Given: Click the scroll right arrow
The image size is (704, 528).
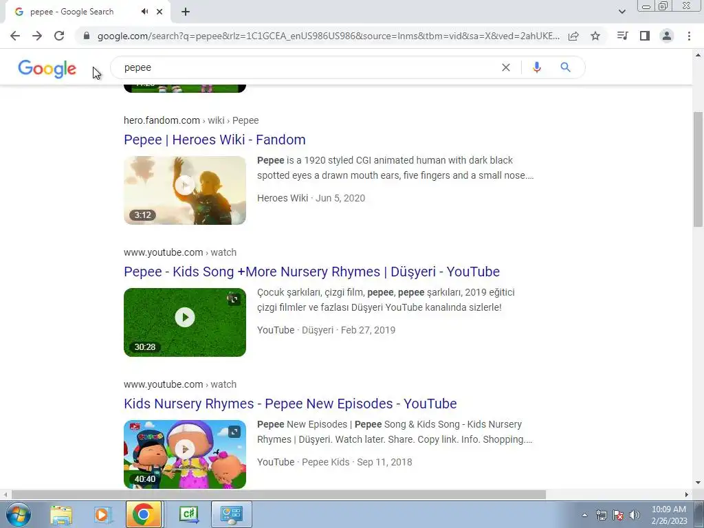Looking at the screenshot, I should pos(687,494).
